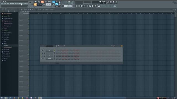Toggle the Kick channel mute LED
177x99 pixels.
(41, 50)
